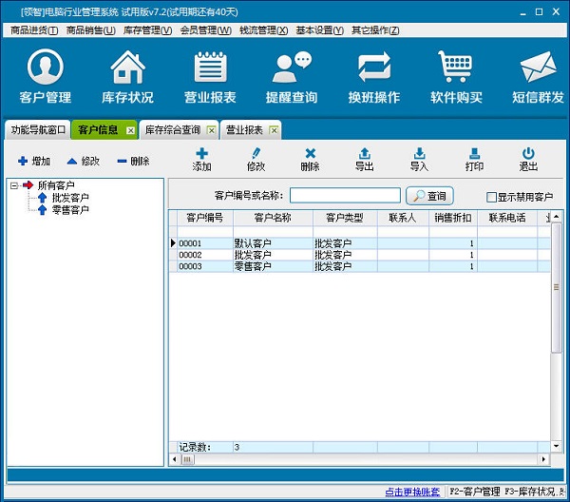
Task: Collapse the 所有客户 tree node
Action: 14,185
